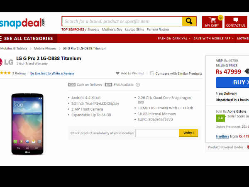Click the Snapdeal logo
Screen dimensions: 249x187
click(x=22, y=23)
